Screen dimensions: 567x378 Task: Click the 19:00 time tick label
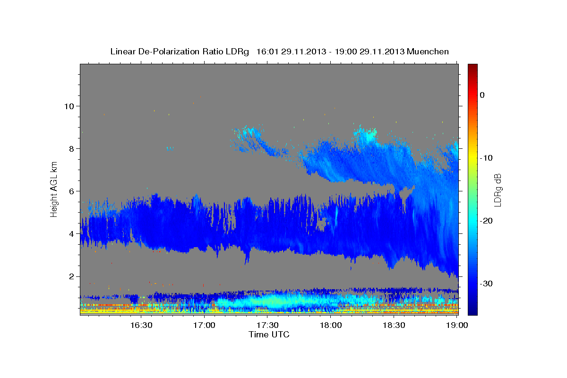click(x=457, y=325)
